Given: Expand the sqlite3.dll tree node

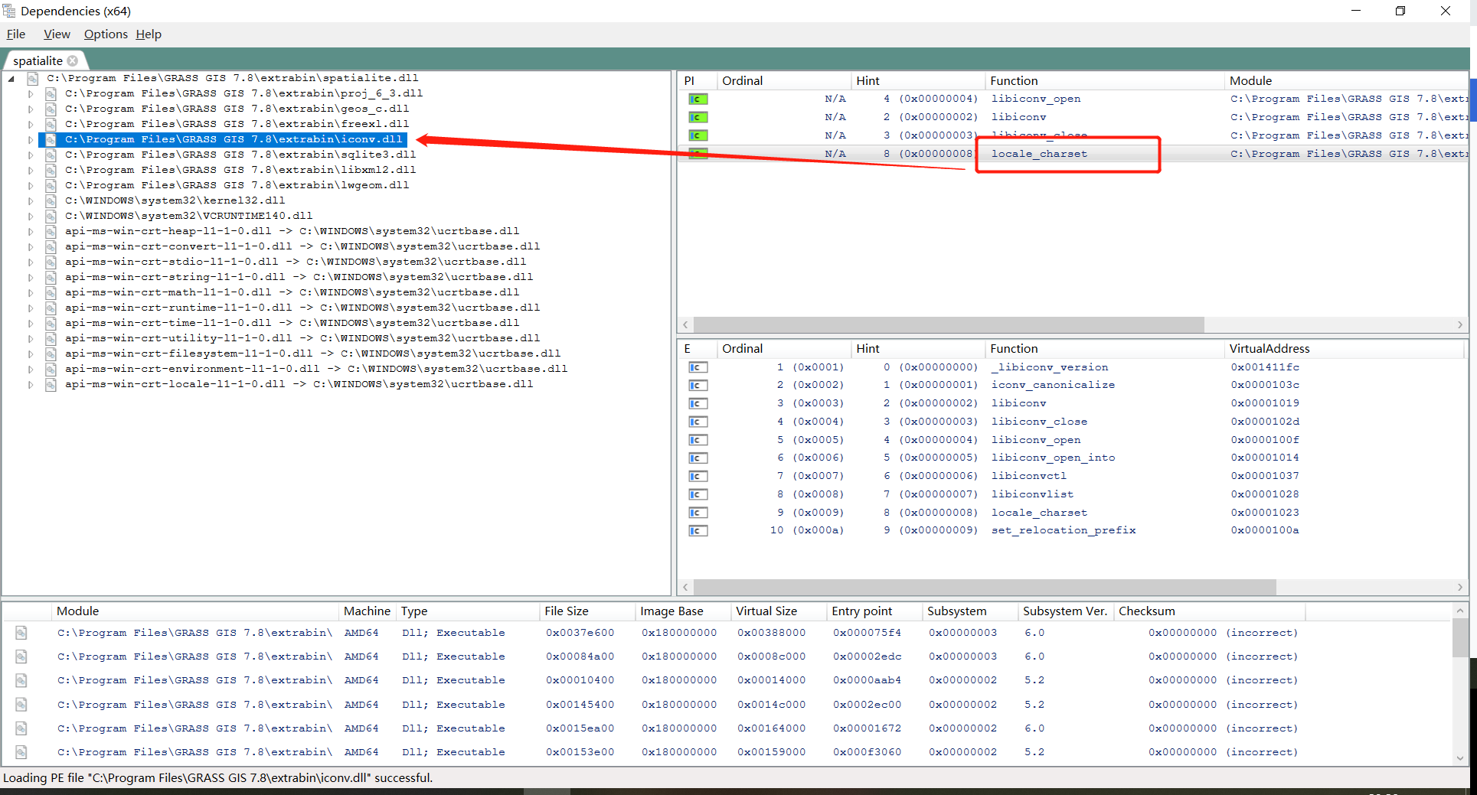Looking at the screenshot, I should [31, 155].
